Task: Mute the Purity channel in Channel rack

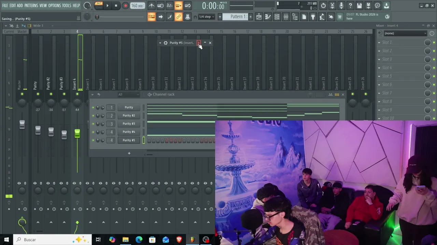Action: pos(93,108)
